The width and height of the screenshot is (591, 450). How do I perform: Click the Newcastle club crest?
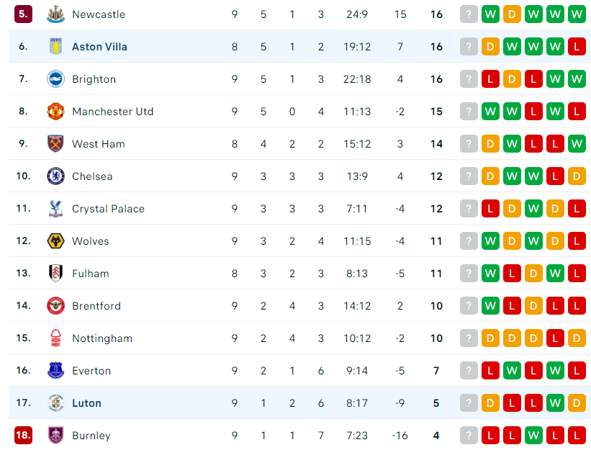55,14
